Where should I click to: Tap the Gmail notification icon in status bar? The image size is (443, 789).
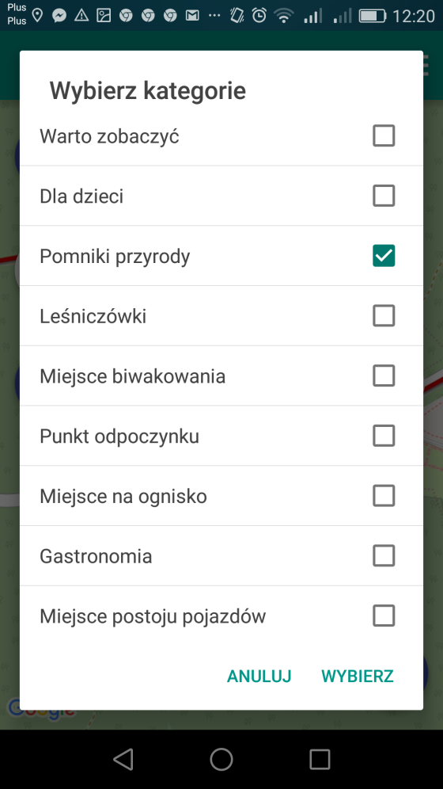click(192, 16)
